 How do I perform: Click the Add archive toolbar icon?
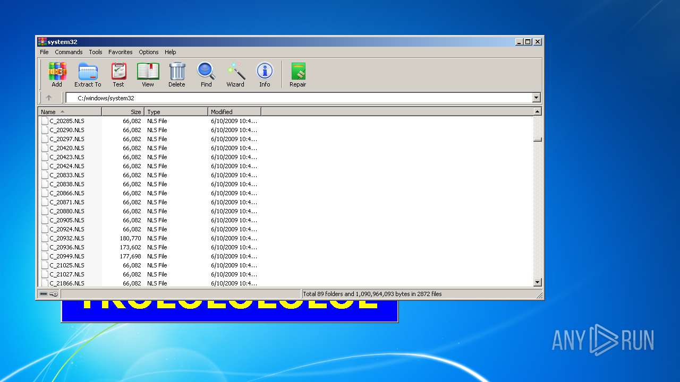[57, 71]
